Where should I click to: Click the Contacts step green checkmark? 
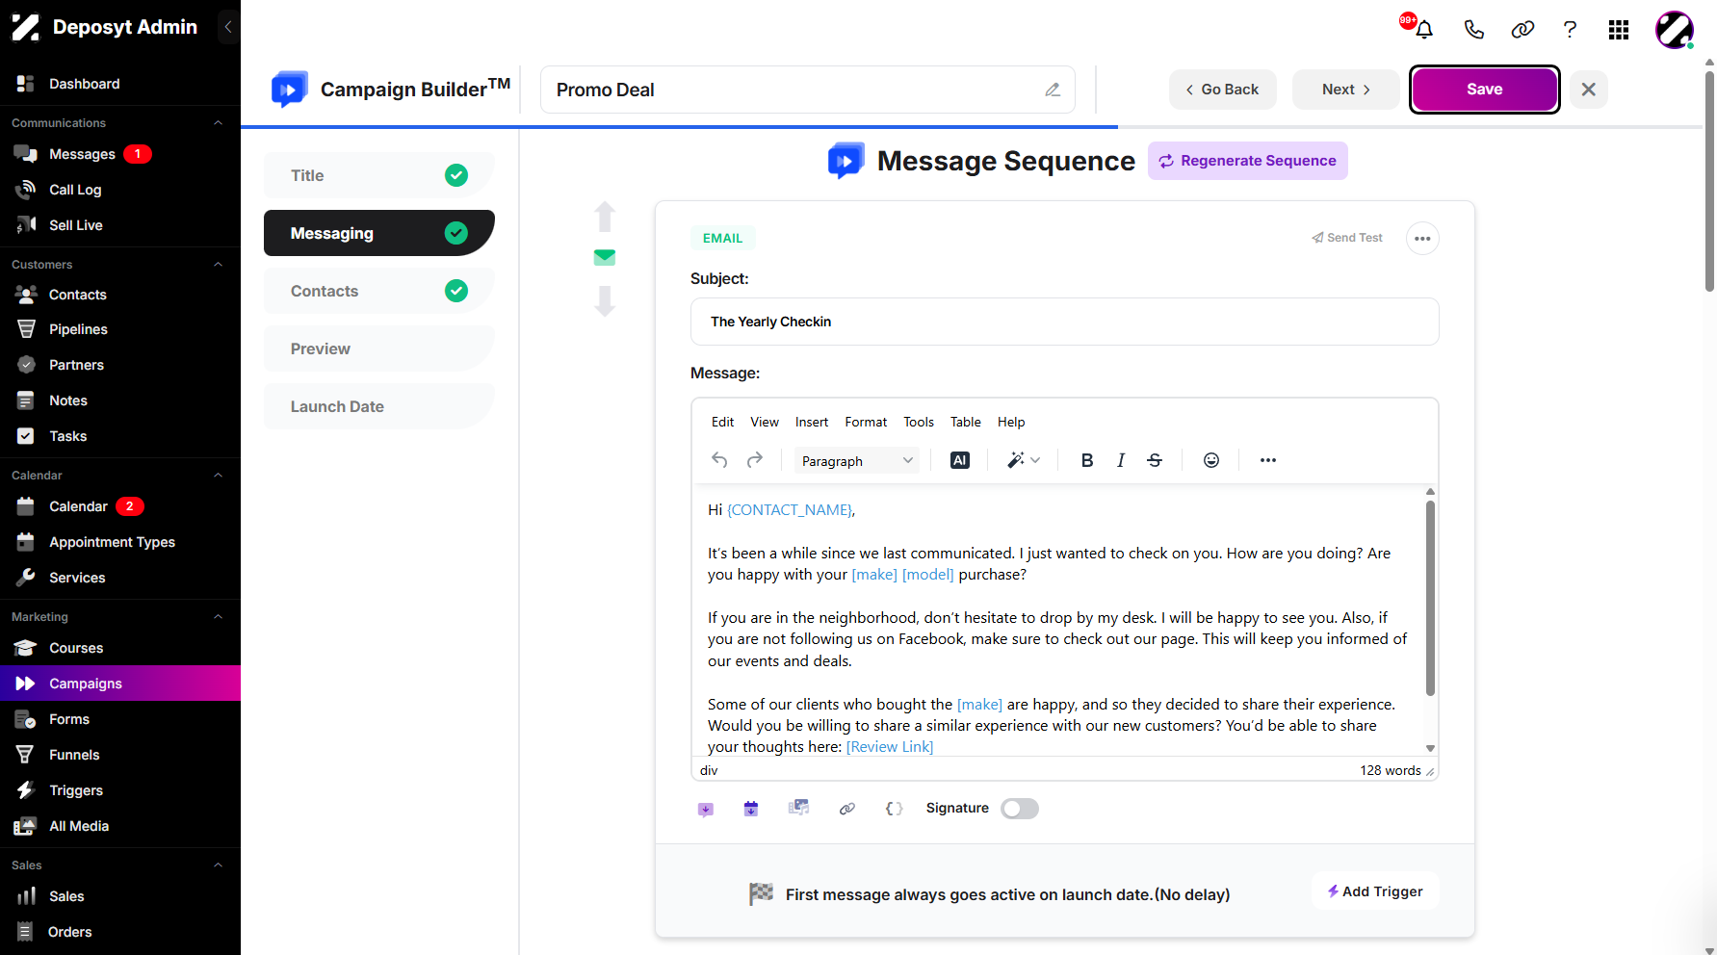[456, 291]
